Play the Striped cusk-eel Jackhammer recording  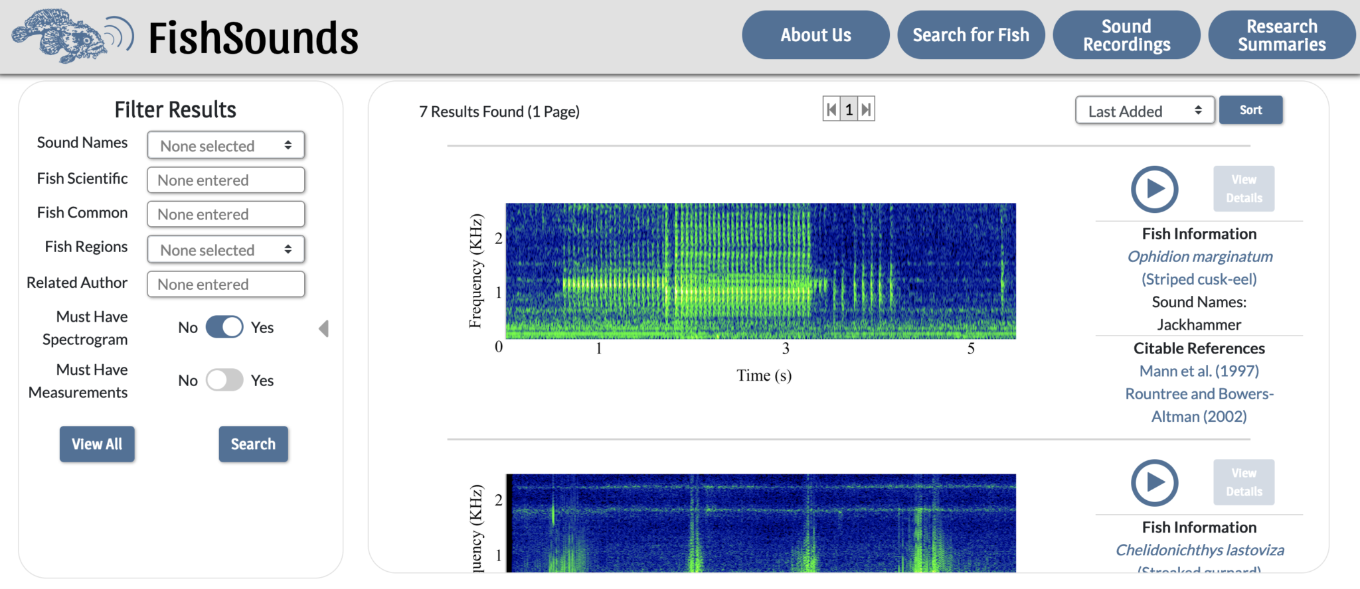(1154, 189)
